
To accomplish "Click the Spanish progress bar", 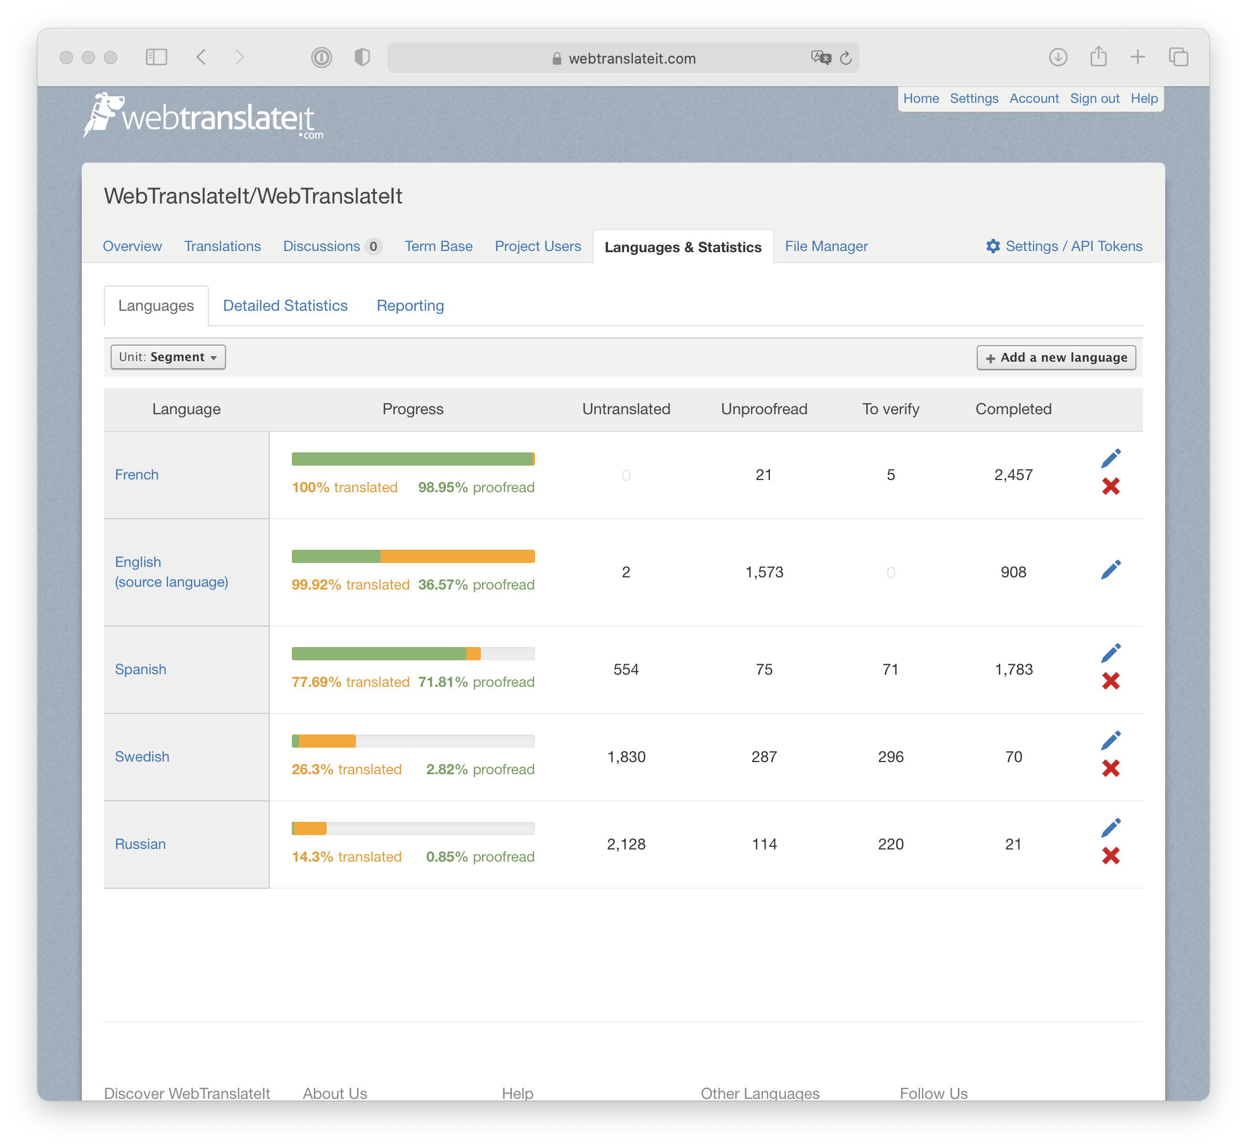I will pyautogui.click(x=413, y=654).
